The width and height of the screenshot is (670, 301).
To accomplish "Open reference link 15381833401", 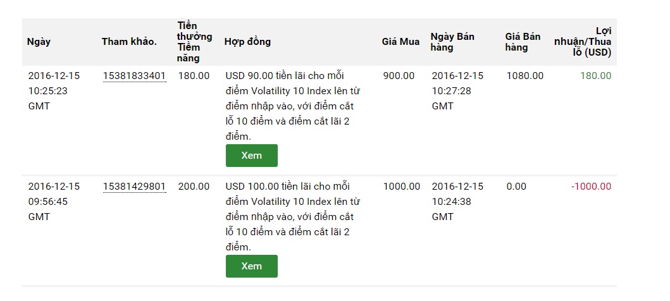I will coord(134,76).
